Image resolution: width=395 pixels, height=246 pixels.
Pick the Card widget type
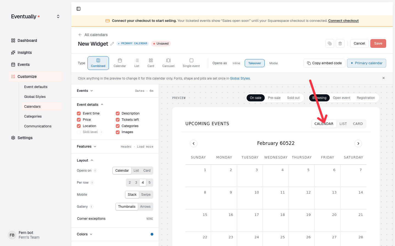point(151,63)
